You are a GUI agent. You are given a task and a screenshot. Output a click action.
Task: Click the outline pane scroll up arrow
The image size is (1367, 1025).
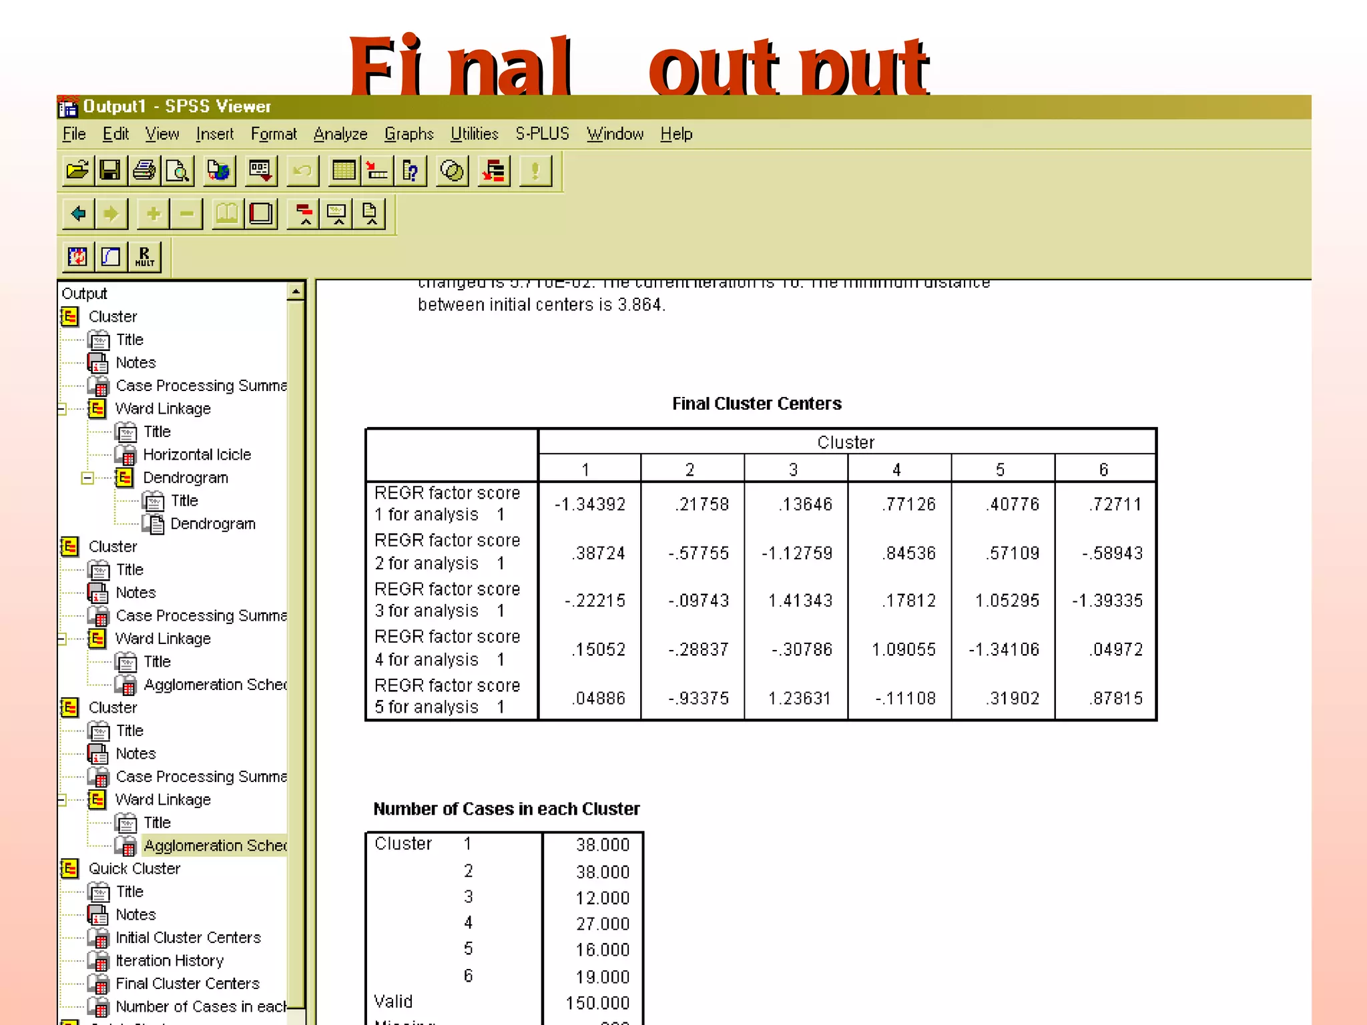point(296,292)
